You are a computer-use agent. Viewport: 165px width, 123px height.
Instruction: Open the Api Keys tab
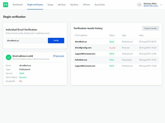(62, 5)
